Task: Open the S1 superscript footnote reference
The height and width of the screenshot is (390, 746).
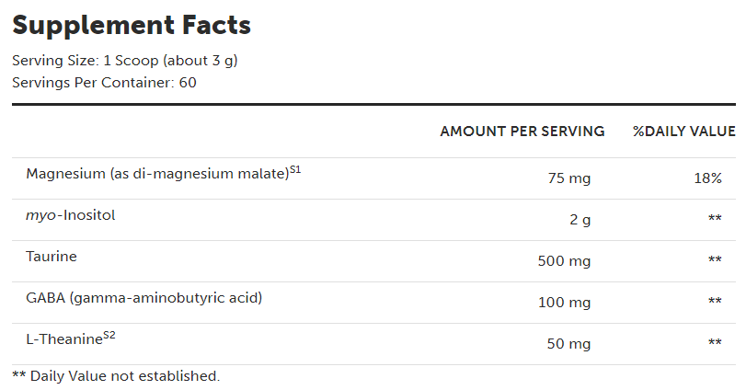Action: click(x=295, y=169)
